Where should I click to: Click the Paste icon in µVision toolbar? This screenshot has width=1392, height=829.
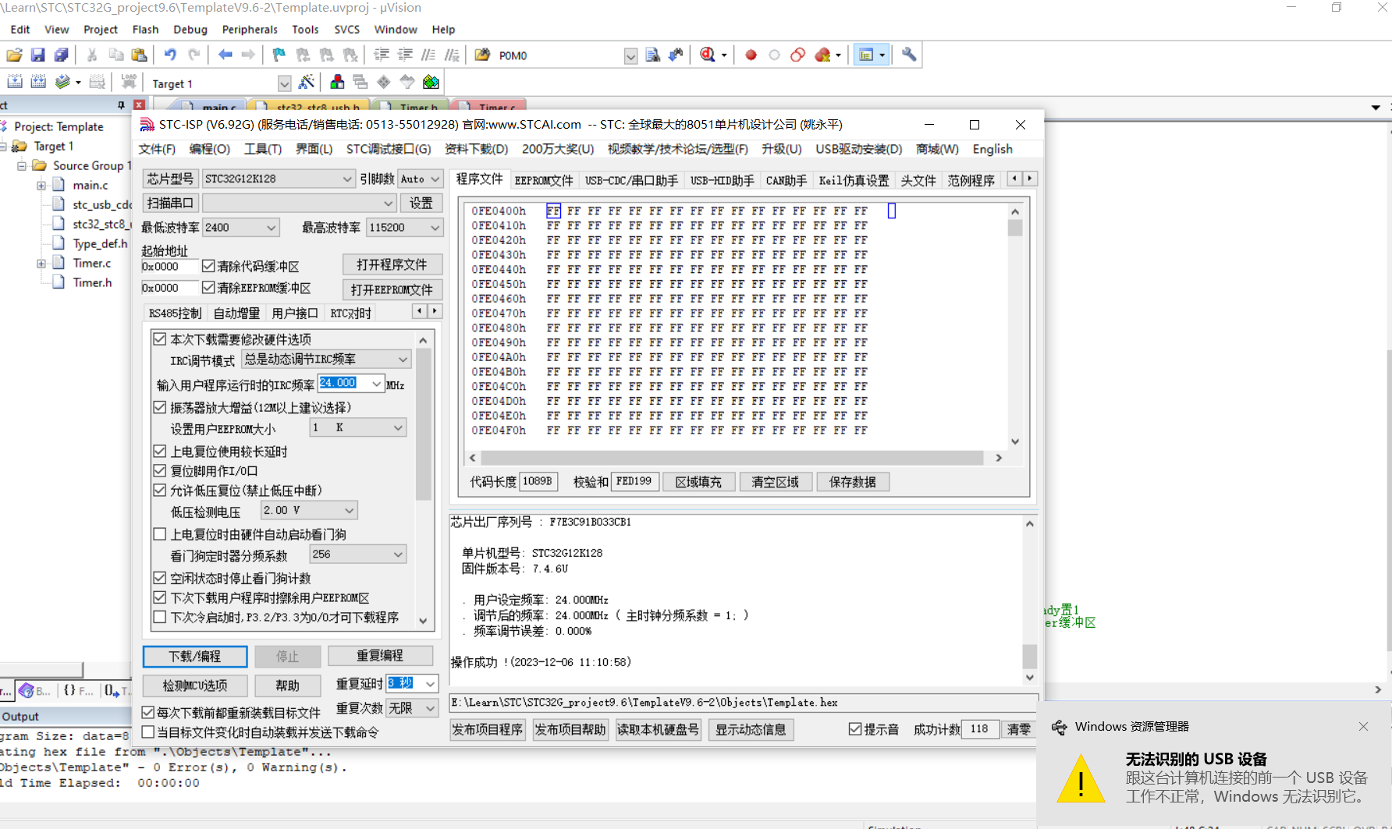click(x=139, y=55)
